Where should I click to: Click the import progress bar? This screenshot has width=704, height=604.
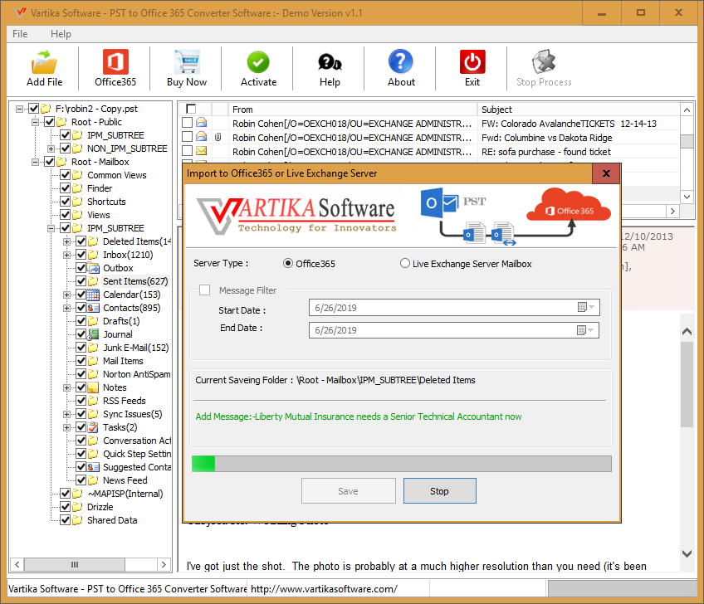[x=401, y=464]
